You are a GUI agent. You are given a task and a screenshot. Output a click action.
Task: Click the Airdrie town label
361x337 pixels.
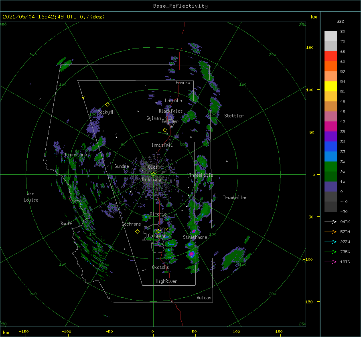pyautogui.click(x=158, y=214)
